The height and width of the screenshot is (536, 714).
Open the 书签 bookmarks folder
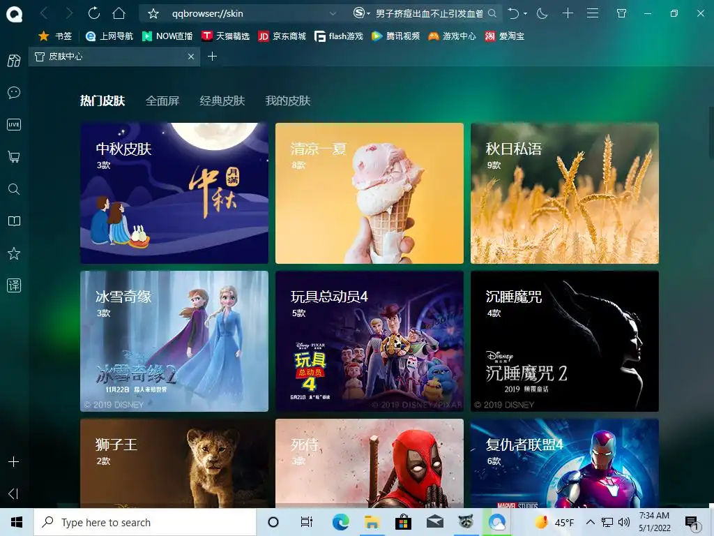coord(55,36)
